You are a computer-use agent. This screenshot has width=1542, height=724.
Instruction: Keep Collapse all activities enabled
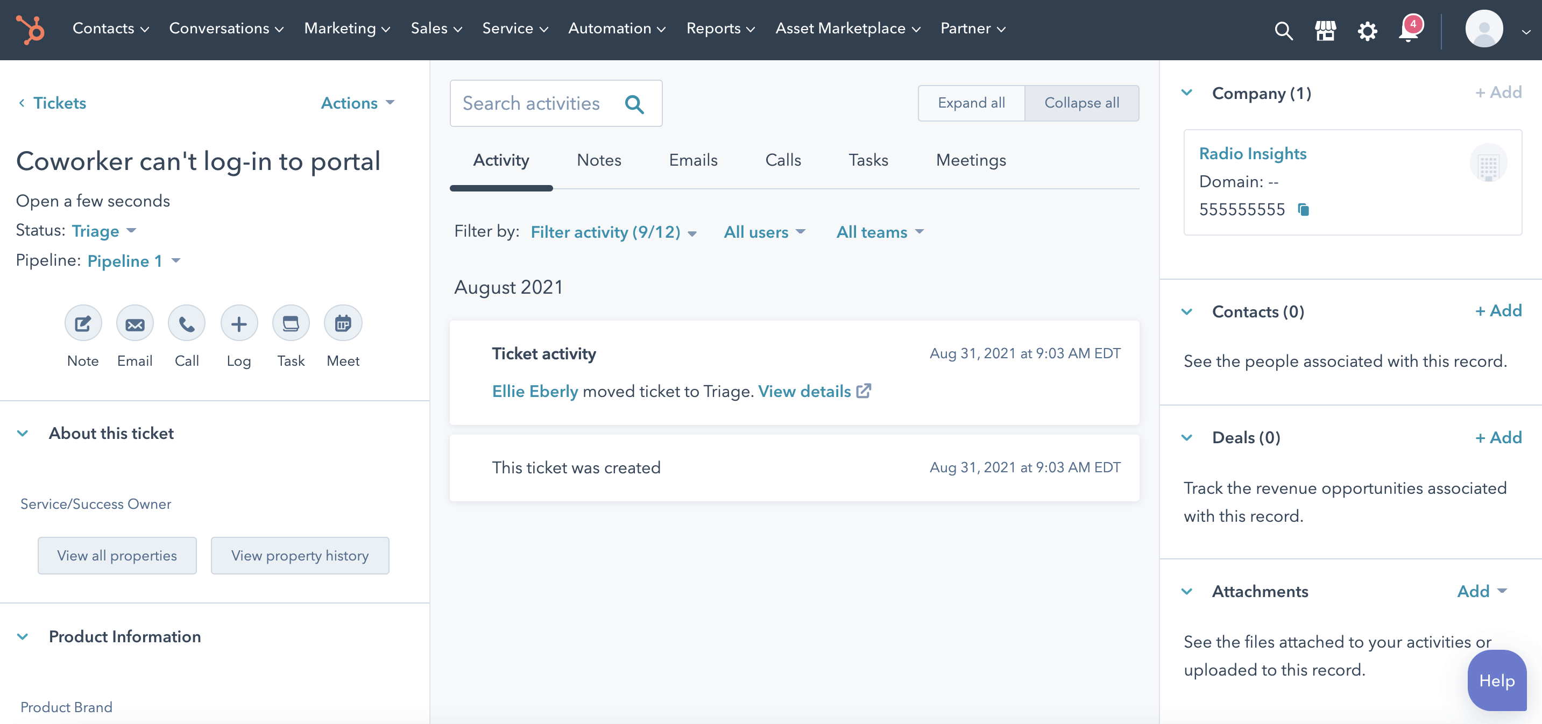coord(1081,103)
